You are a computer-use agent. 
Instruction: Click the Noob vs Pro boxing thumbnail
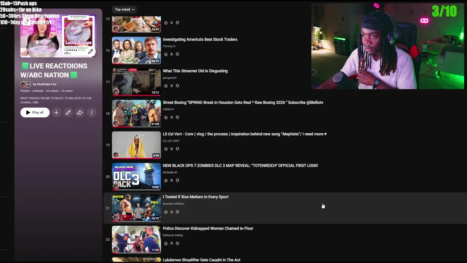[x=136, y=208]
